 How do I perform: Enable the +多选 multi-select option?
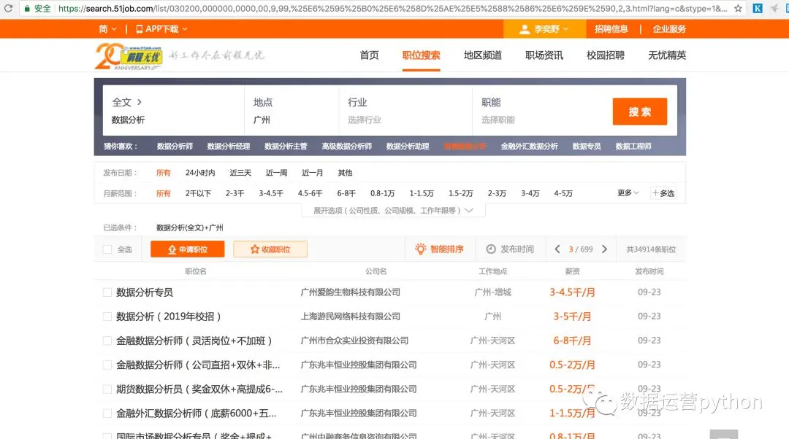click(663, 193)
